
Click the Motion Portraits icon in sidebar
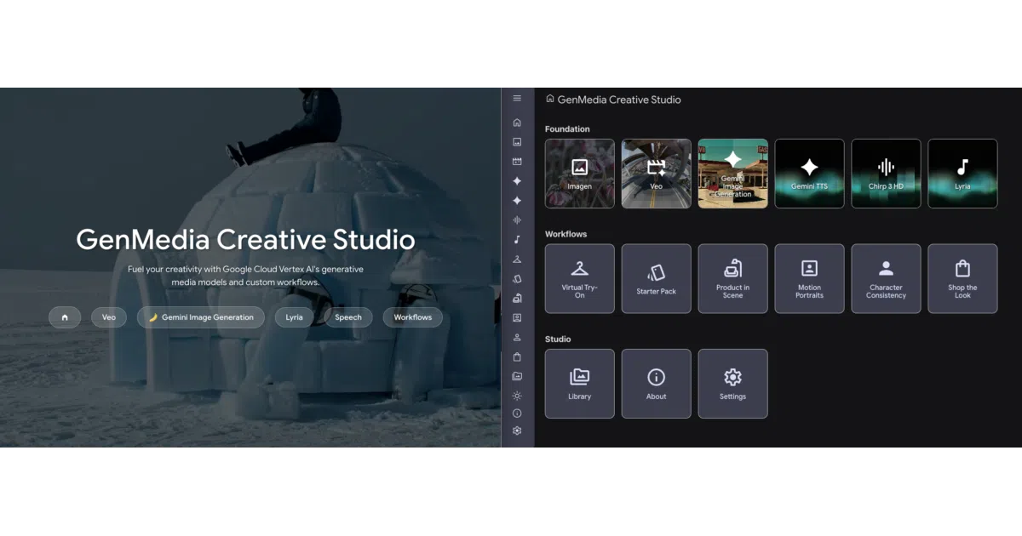tap(517, 318)
